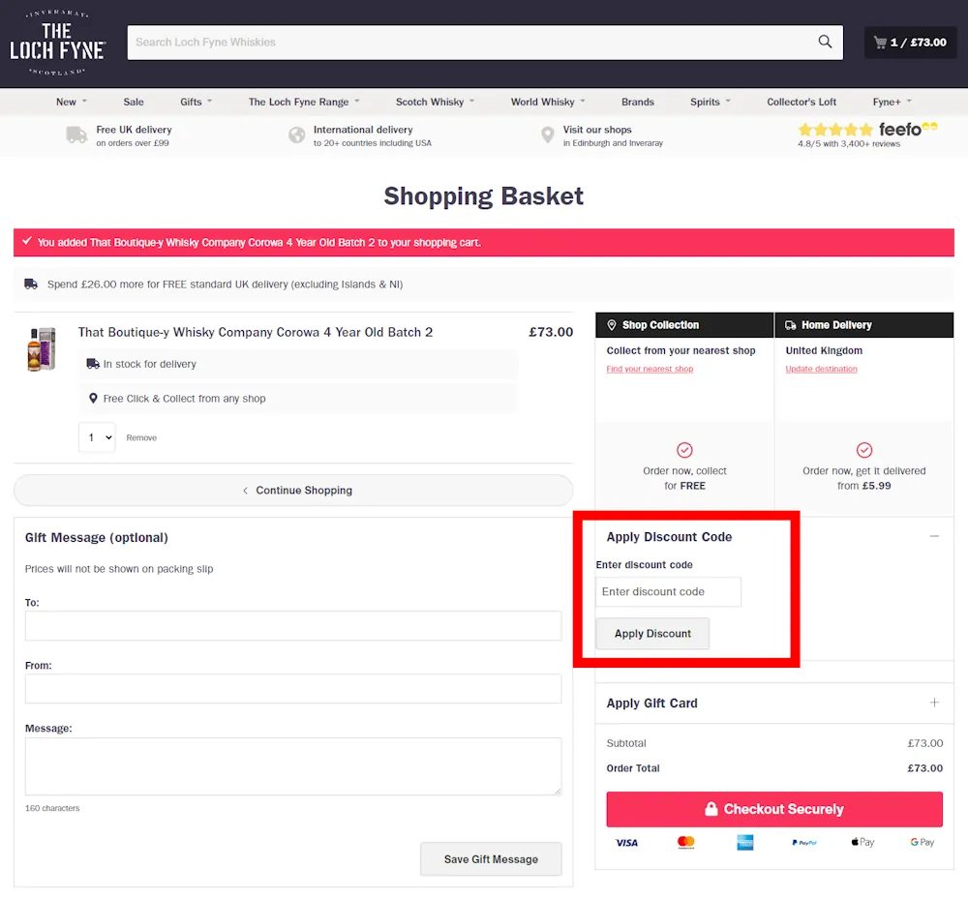Screen dimensions: 968x899
Task: Click the PayPal payment icon
Action: tap(804, 842)
